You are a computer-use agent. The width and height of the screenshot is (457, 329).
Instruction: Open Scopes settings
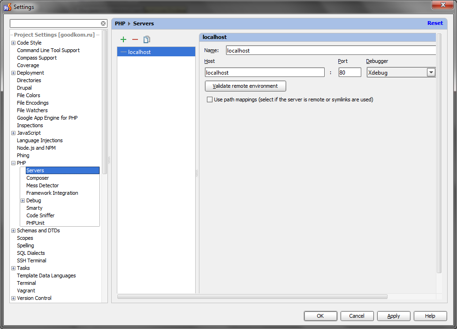pyautogui.click(x=25, y=238)
